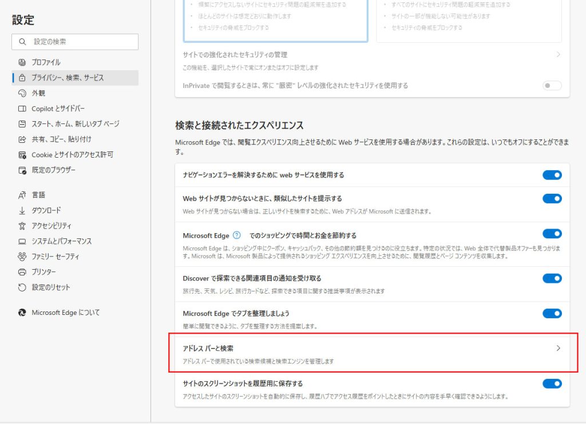The width and height of the screenshot is (586, 424).
Task: Select the 外観 palette icon
Action: (x=22, y=93)
